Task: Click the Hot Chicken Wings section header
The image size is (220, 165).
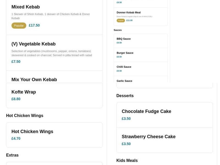Action: click(x=24, y=116)
